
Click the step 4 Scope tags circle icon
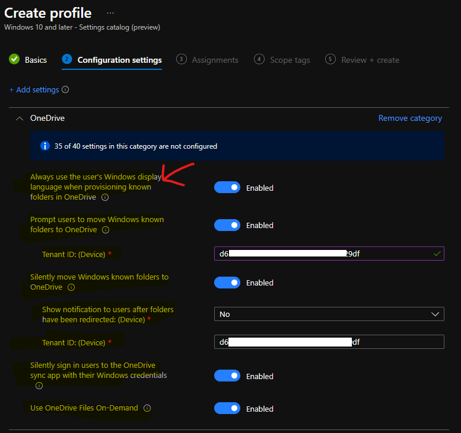pyautogui.click(x=259, y=59)
